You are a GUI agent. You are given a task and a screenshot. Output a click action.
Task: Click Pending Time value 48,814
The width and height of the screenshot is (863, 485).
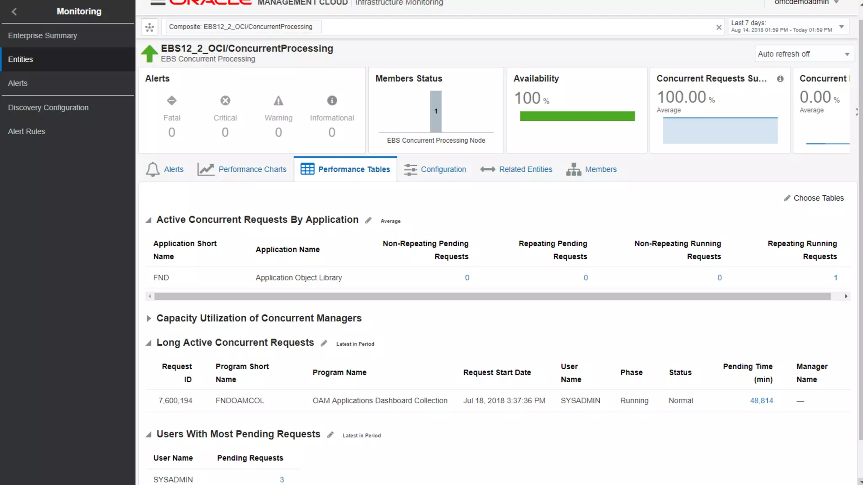click(x=761, y=400)
